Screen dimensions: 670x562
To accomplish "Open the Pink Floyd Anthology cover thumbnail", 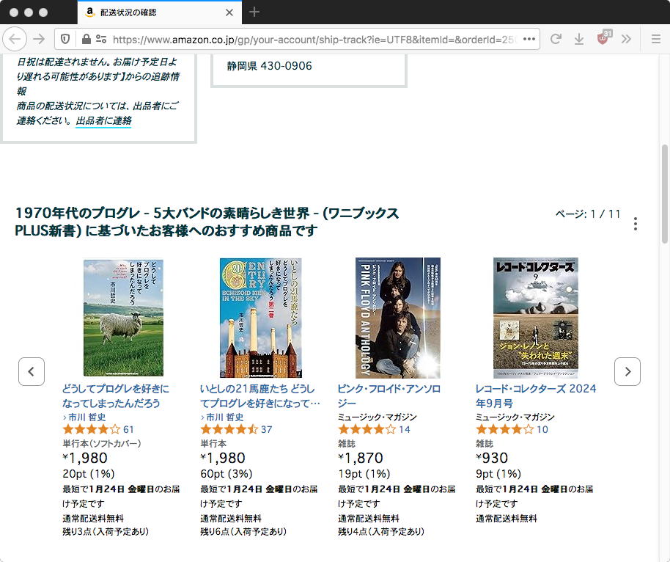I will (398, 318).
